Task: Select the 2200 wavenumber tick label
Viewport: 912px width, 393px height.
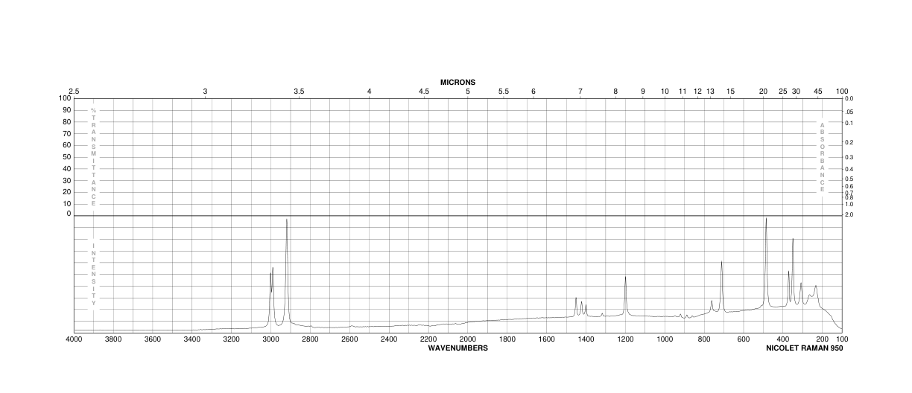Action: [x=428, y=339]
